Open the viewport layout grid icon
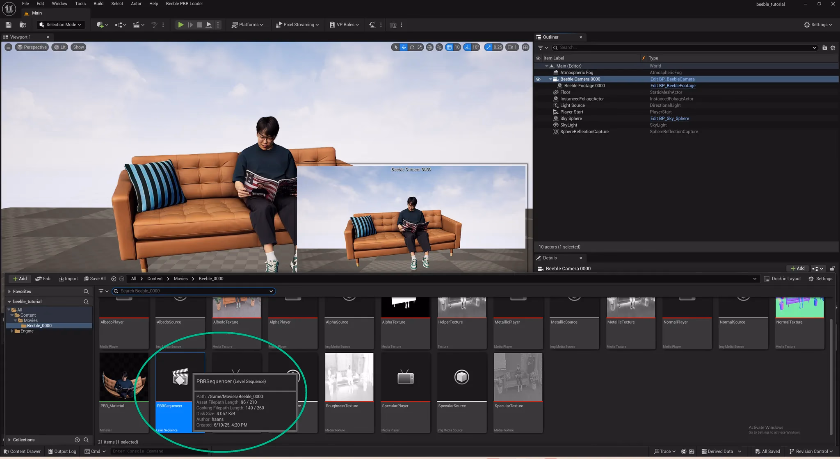840x459 pixels. (x=525, y=47)
